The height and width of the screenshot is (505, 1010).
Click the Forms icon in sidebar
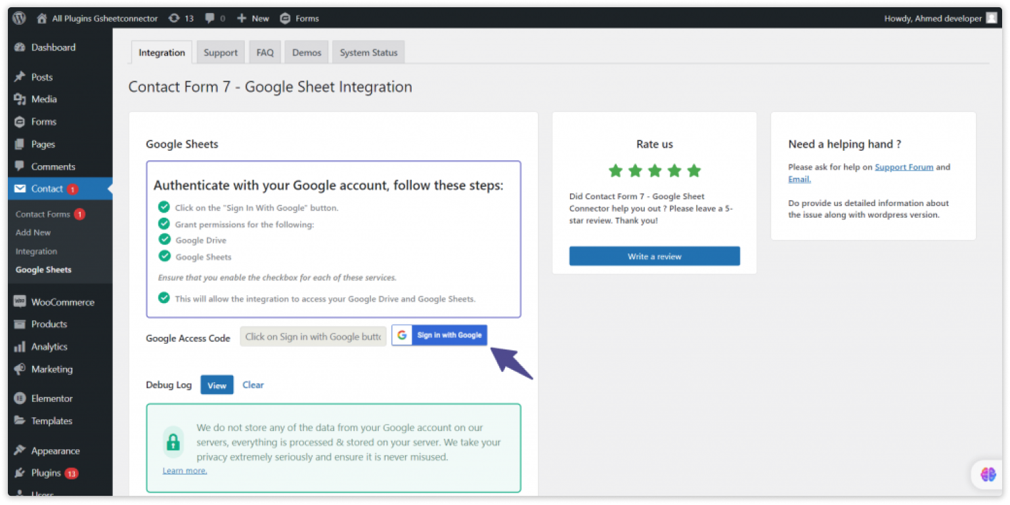tap(20, 121)
